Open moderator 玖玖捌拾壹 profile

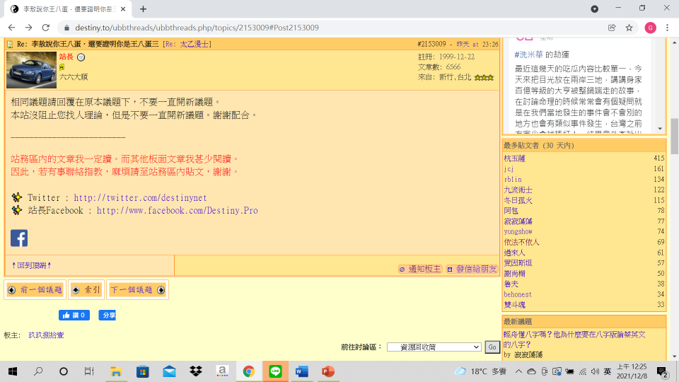[46, 335]
